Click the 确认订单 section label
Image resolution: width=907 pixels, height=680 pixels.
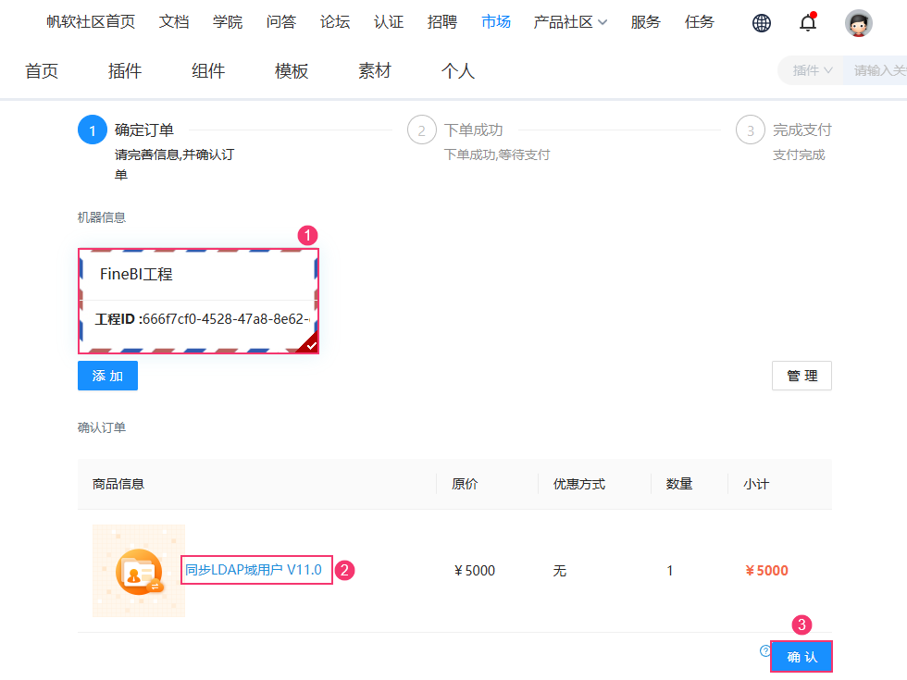pyautogui.click(x=102, y=427)
